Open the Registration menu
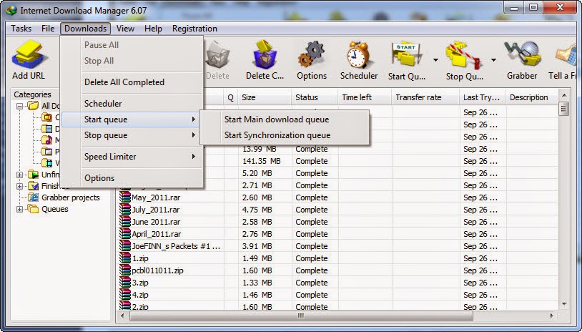The height and width of the screenshot is (332, 582). click(x=194, y=29)
